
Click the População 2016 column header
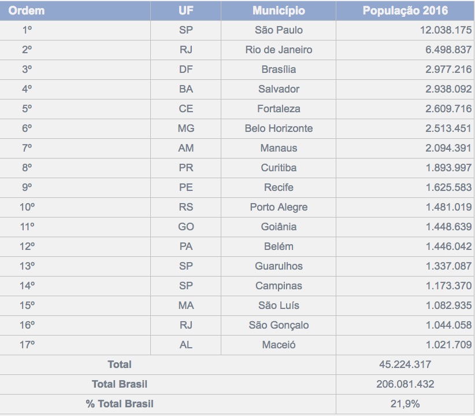(405, 11)
